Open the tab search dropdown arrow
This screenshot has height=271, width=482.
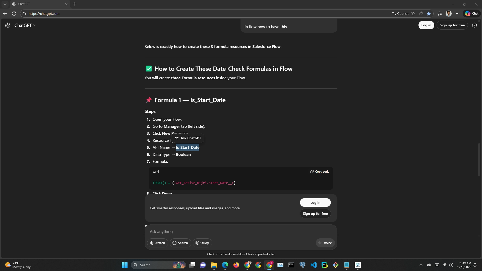[x=5, y=4]
